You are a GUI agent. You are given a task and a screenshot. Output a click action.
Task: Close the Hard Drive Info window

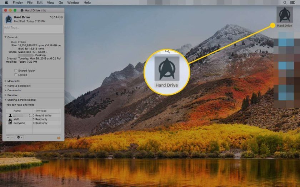6,10
